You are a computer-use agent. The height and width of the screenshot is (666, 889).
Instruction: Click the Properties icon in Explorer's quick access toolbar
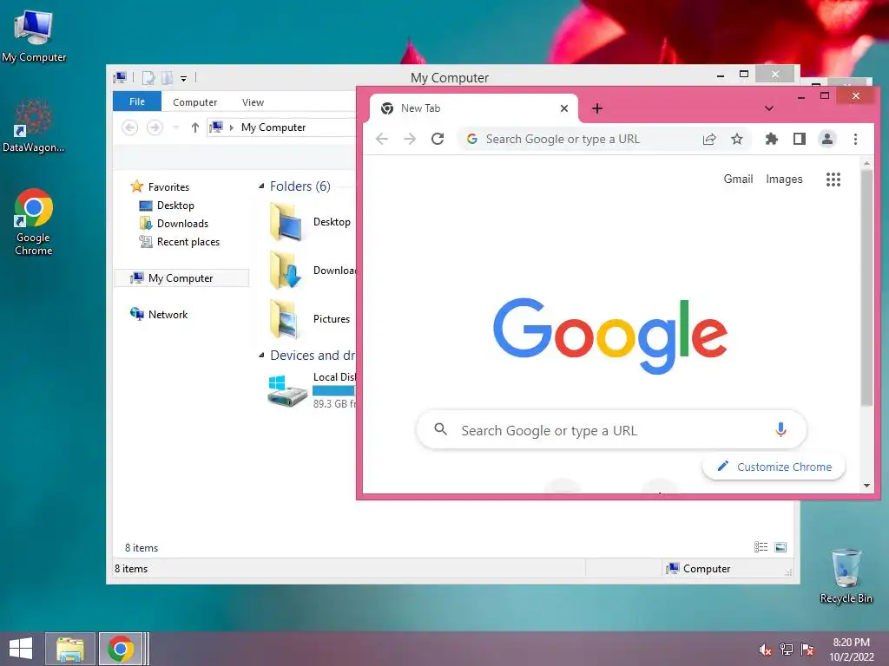tap(148, 77)
